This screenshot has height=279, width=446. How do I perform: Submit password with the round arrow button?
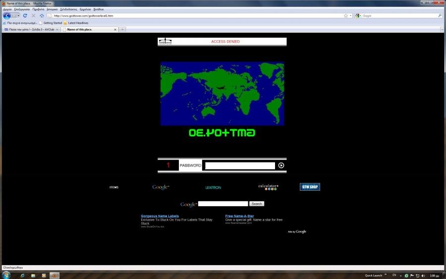pyautogui.click(x=281, y=166)
